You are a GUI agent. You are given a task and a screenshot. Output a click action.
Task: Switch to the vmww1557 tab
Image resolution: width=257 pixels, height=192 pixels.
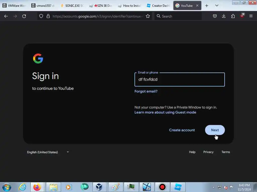(43, 5)
